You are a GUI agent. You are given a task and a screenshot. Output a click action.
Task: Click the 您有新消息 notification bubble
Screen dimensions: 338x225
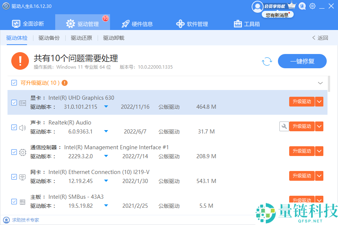278,15
